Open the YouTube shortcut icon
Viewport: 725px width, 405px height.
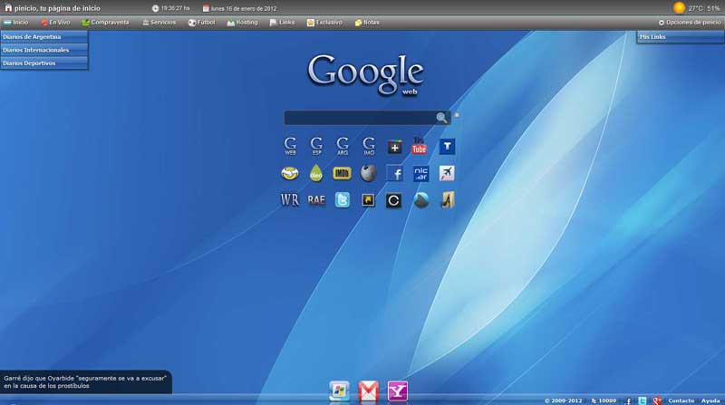[420, 146]
